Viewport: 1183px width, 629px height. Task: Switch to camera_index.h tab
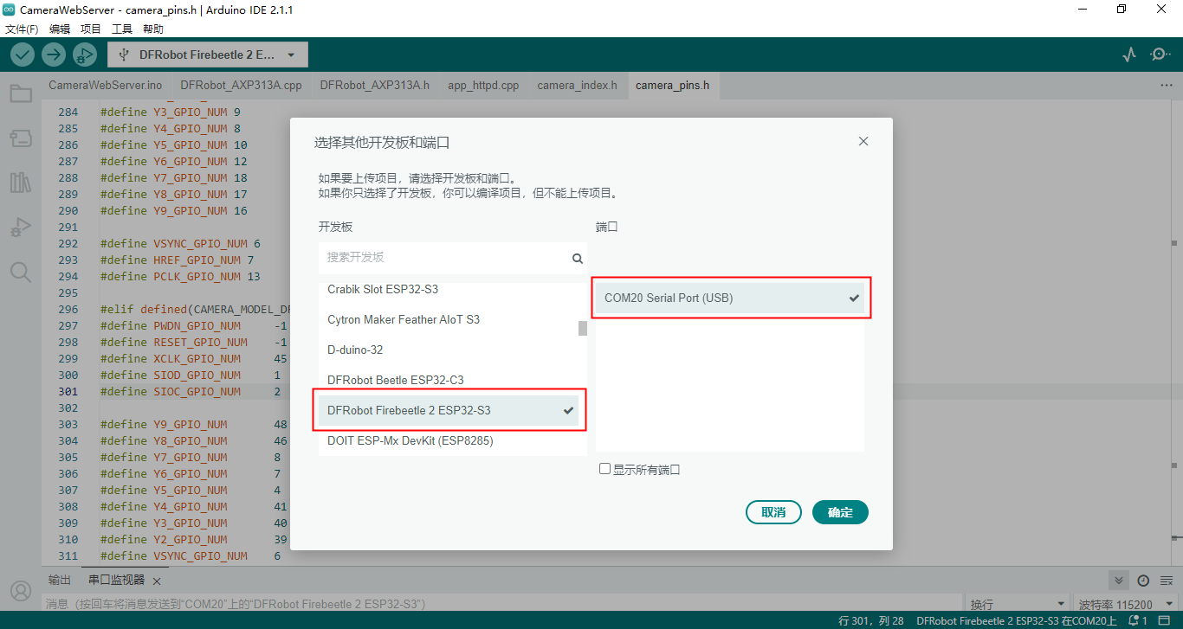pos(577,86)
